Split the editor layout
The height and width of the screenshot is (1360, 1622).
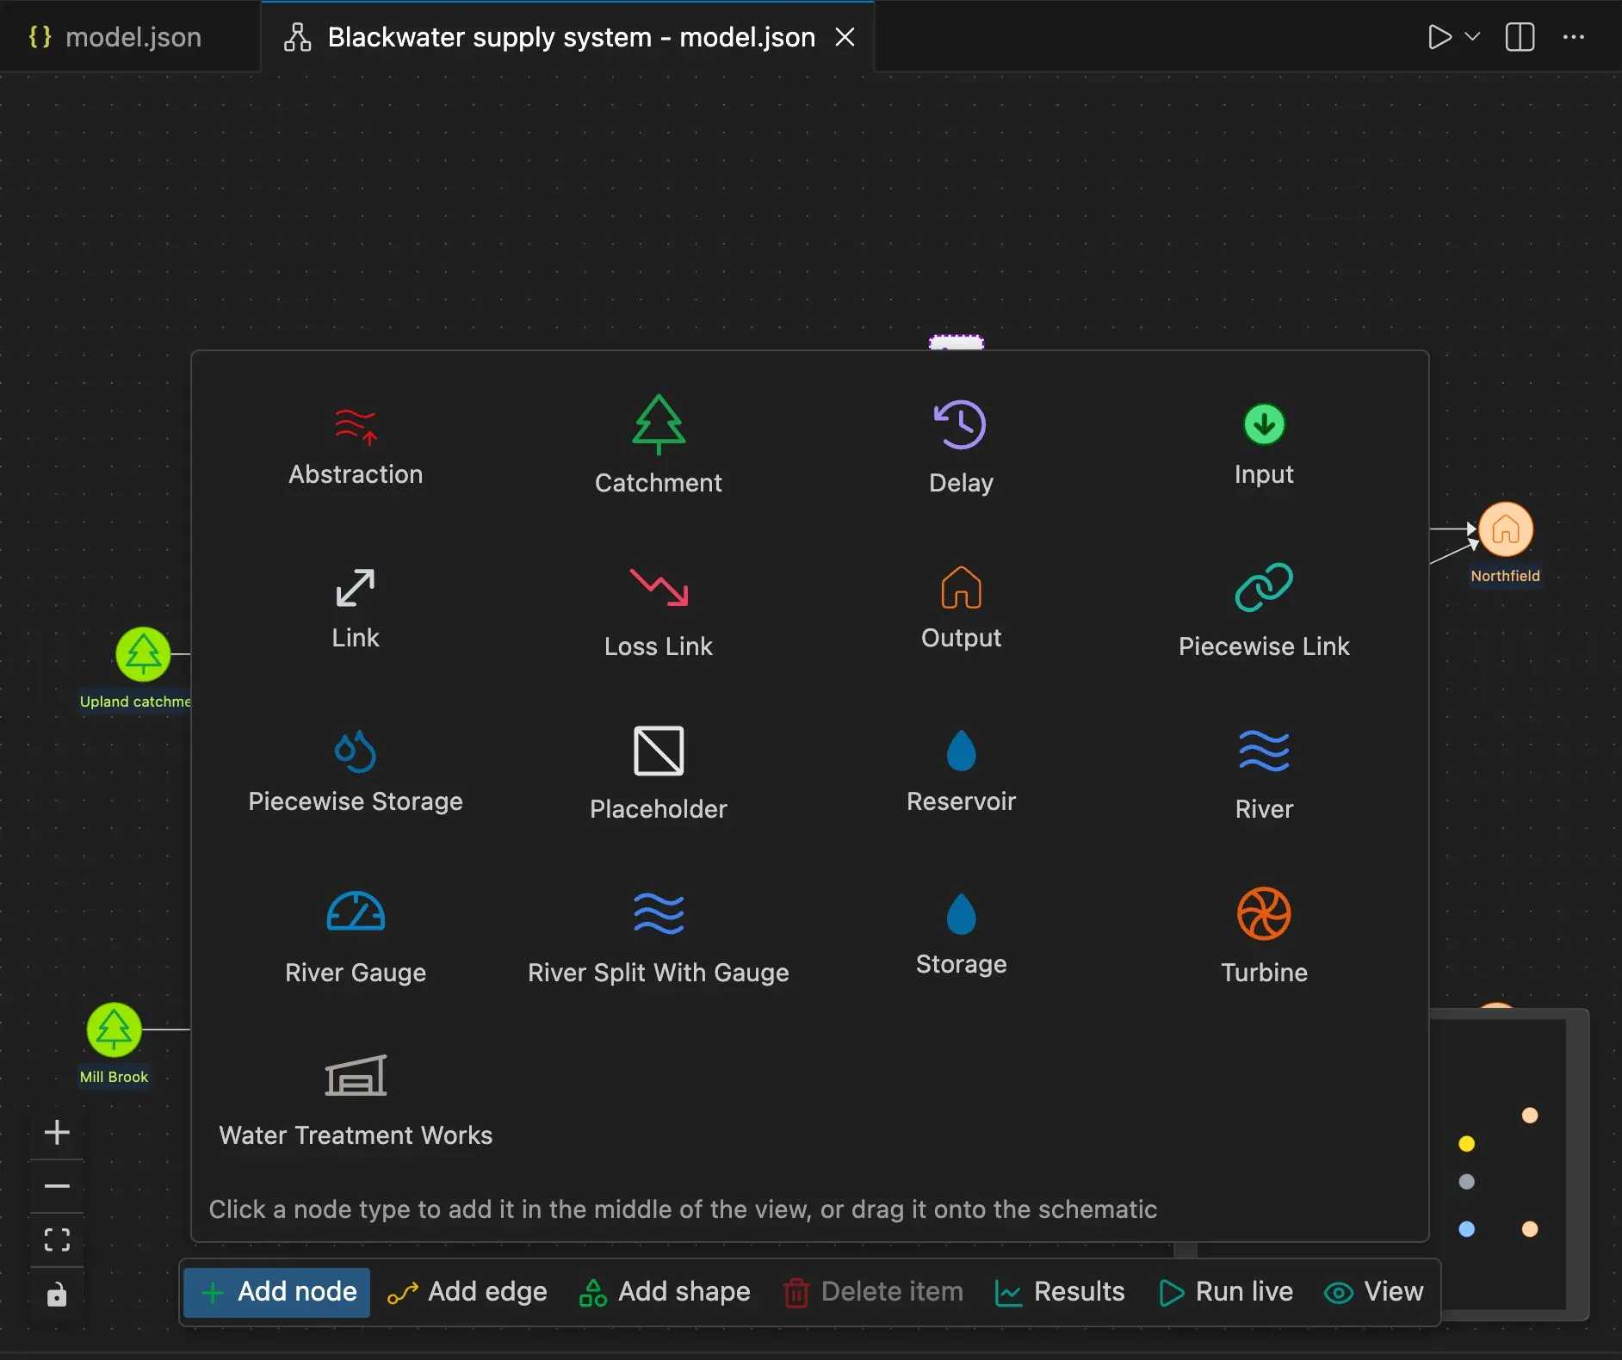point(1520,37)
